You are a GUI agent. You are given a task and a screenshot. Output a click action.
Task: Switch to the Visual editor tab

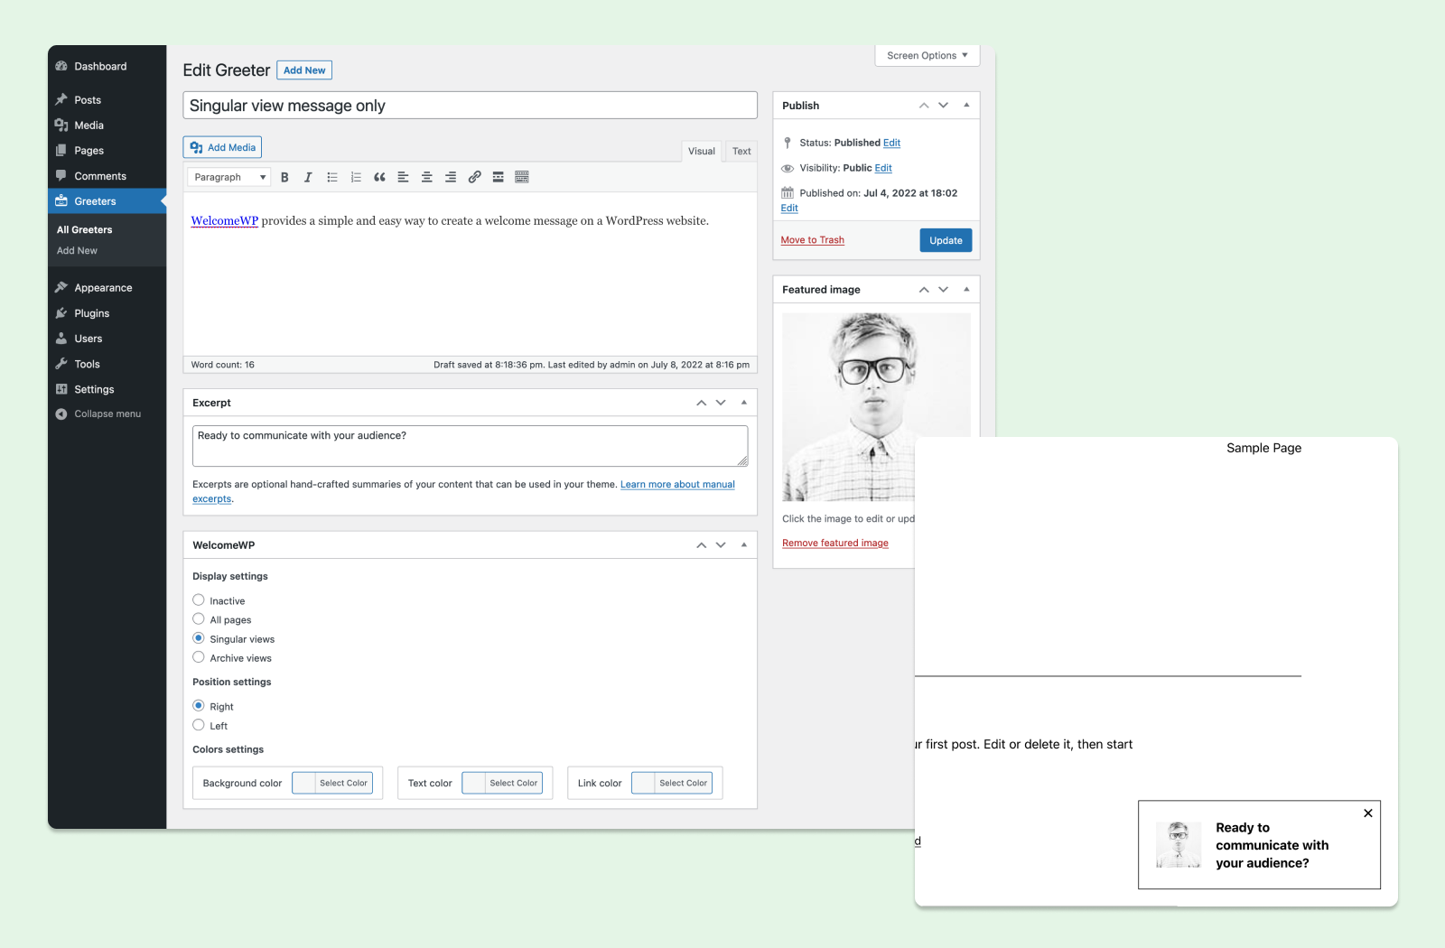tap(702, 151)
